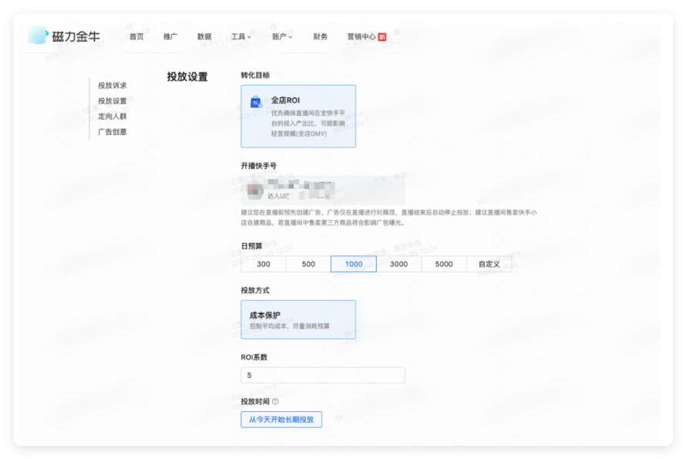The width and height of the screenshot is (686, 459).
Task: Go to the 财务 section
Action: click(320, 35)
